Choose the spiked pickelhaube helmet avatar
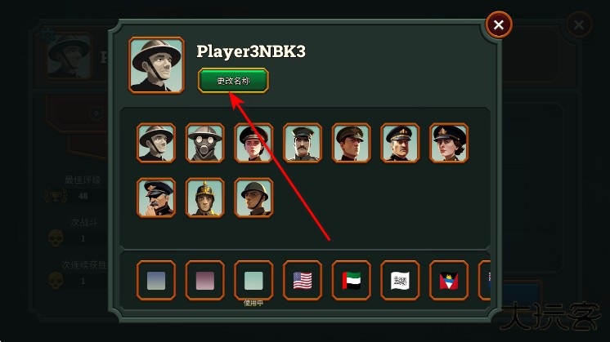 [204, 198]
